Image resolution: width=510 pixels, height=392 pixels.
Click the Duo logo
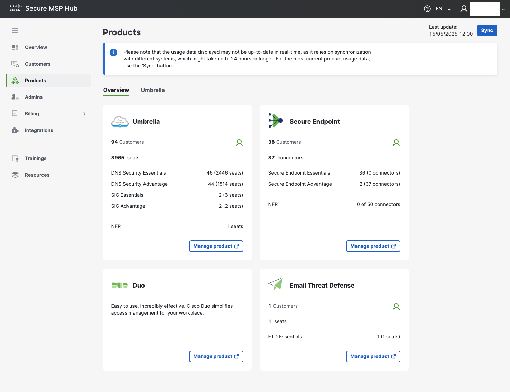(120, 285)
